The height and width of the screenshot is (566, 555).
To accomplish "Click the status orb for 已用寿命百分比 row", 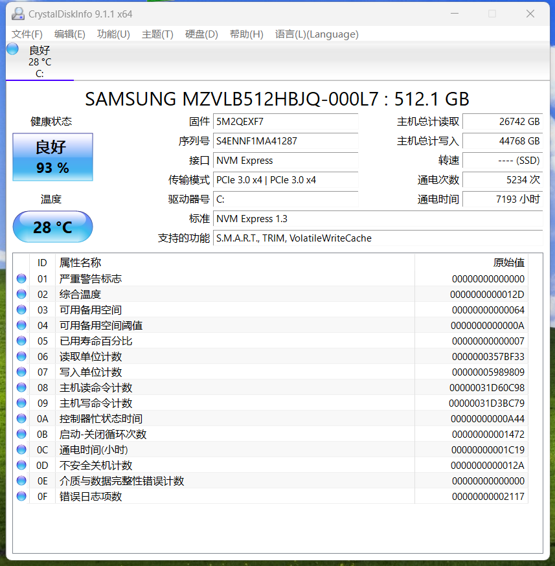I will 22,341.
